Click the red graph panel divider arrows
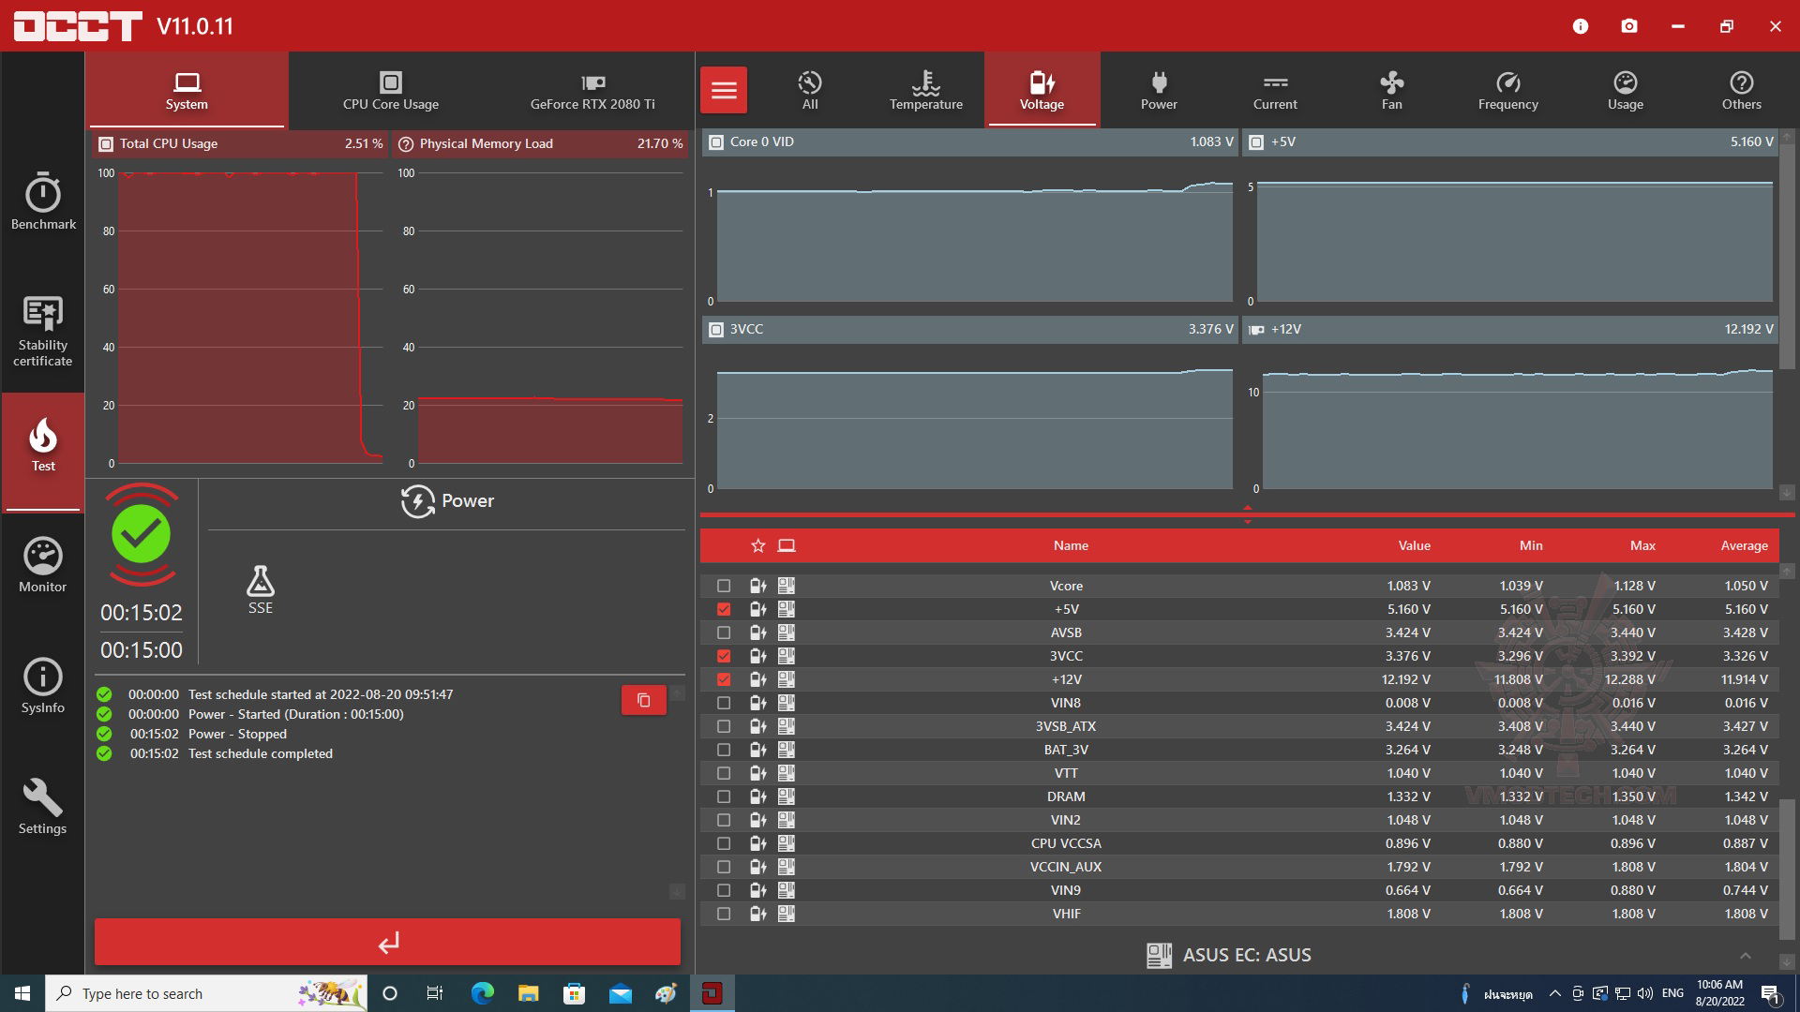Screen dimensions: 1800x1012 pos(1247,514)
